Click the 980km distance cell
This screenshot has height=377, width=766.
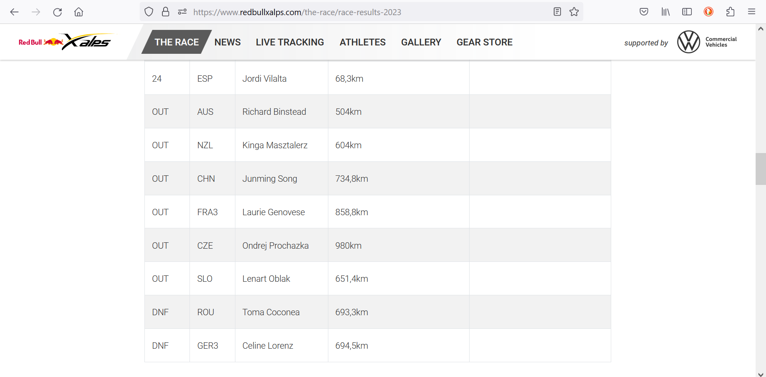click(x=399, y=245)
